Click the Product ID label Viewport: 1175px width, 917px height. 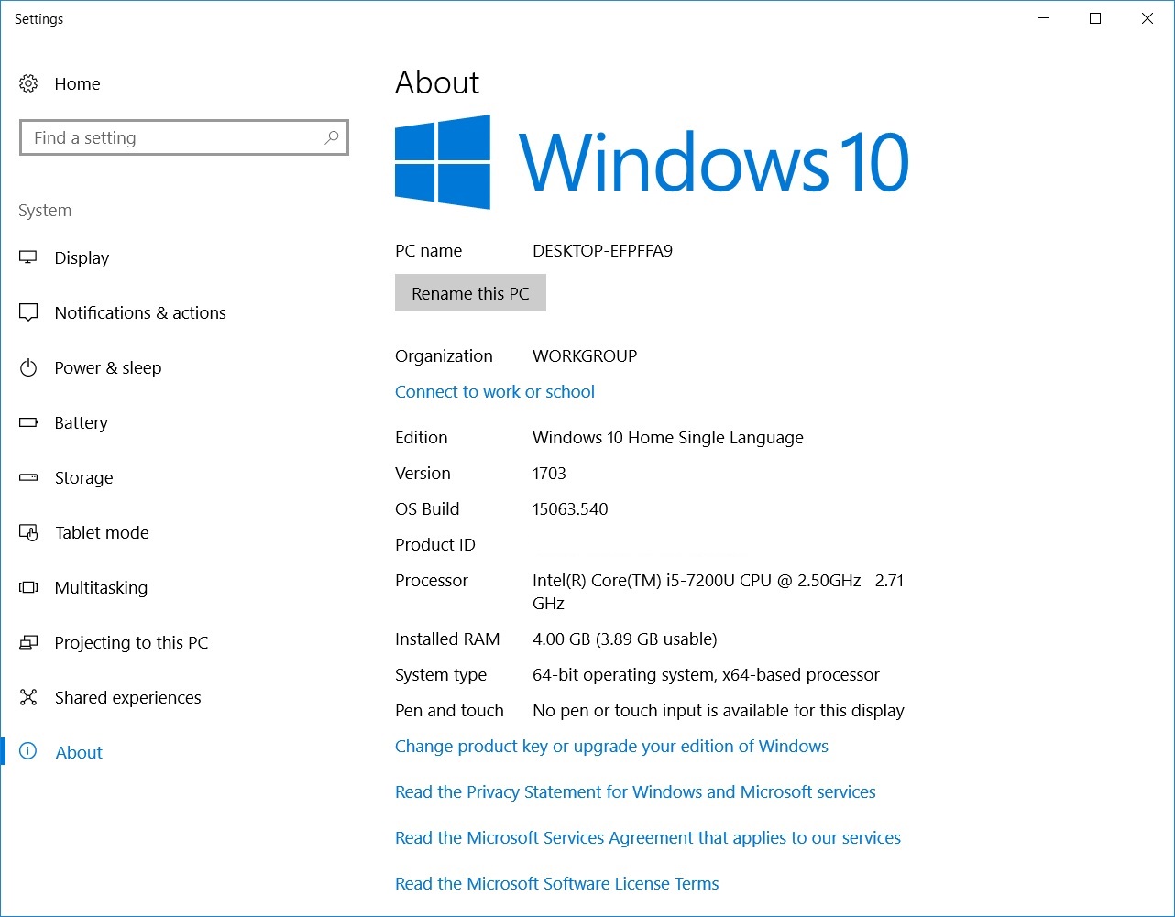pyautogui.click(x=434, y=544)
